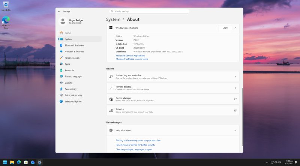
Task: Select Home in the sidebar
Action: (67, 33)
